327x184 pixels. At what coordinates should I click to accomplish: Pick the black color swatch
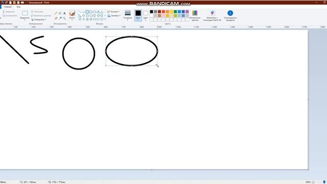coord(151,12)
